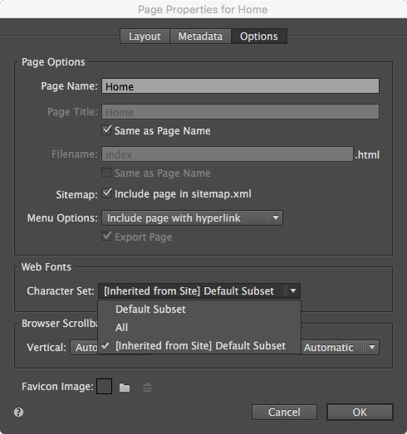
Task: Open the Vertical scrollbar dropdown
Action: pyautogui.click(x=84, y=348)
